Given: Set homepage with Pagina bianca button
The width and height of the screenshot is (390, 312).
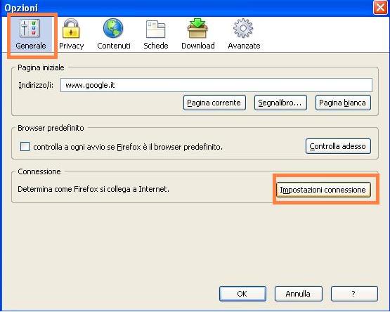Looking at the screenshot, I should tap(343, 103).
